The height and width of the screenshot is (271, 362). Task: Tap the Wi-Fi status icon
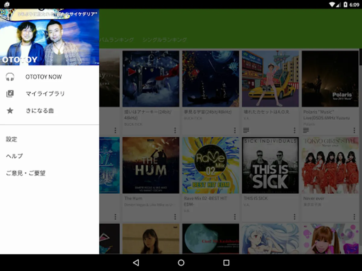[332, 4]
